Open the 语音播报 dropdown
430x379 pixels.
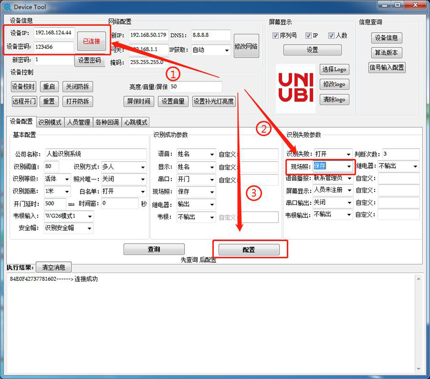pos(333,178)
